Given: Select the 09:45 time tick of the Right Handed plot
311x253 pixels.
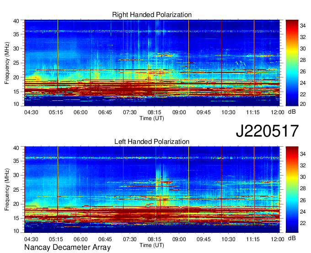Looking at the screenshot, I should [204, 112].
